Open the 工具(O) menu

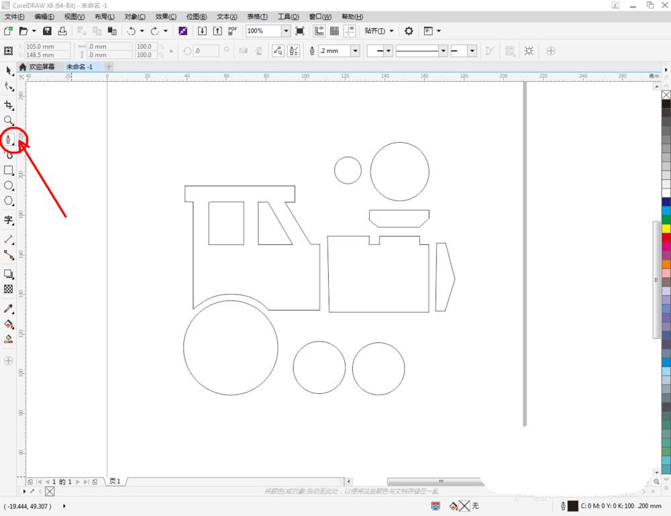coord(288,17)
